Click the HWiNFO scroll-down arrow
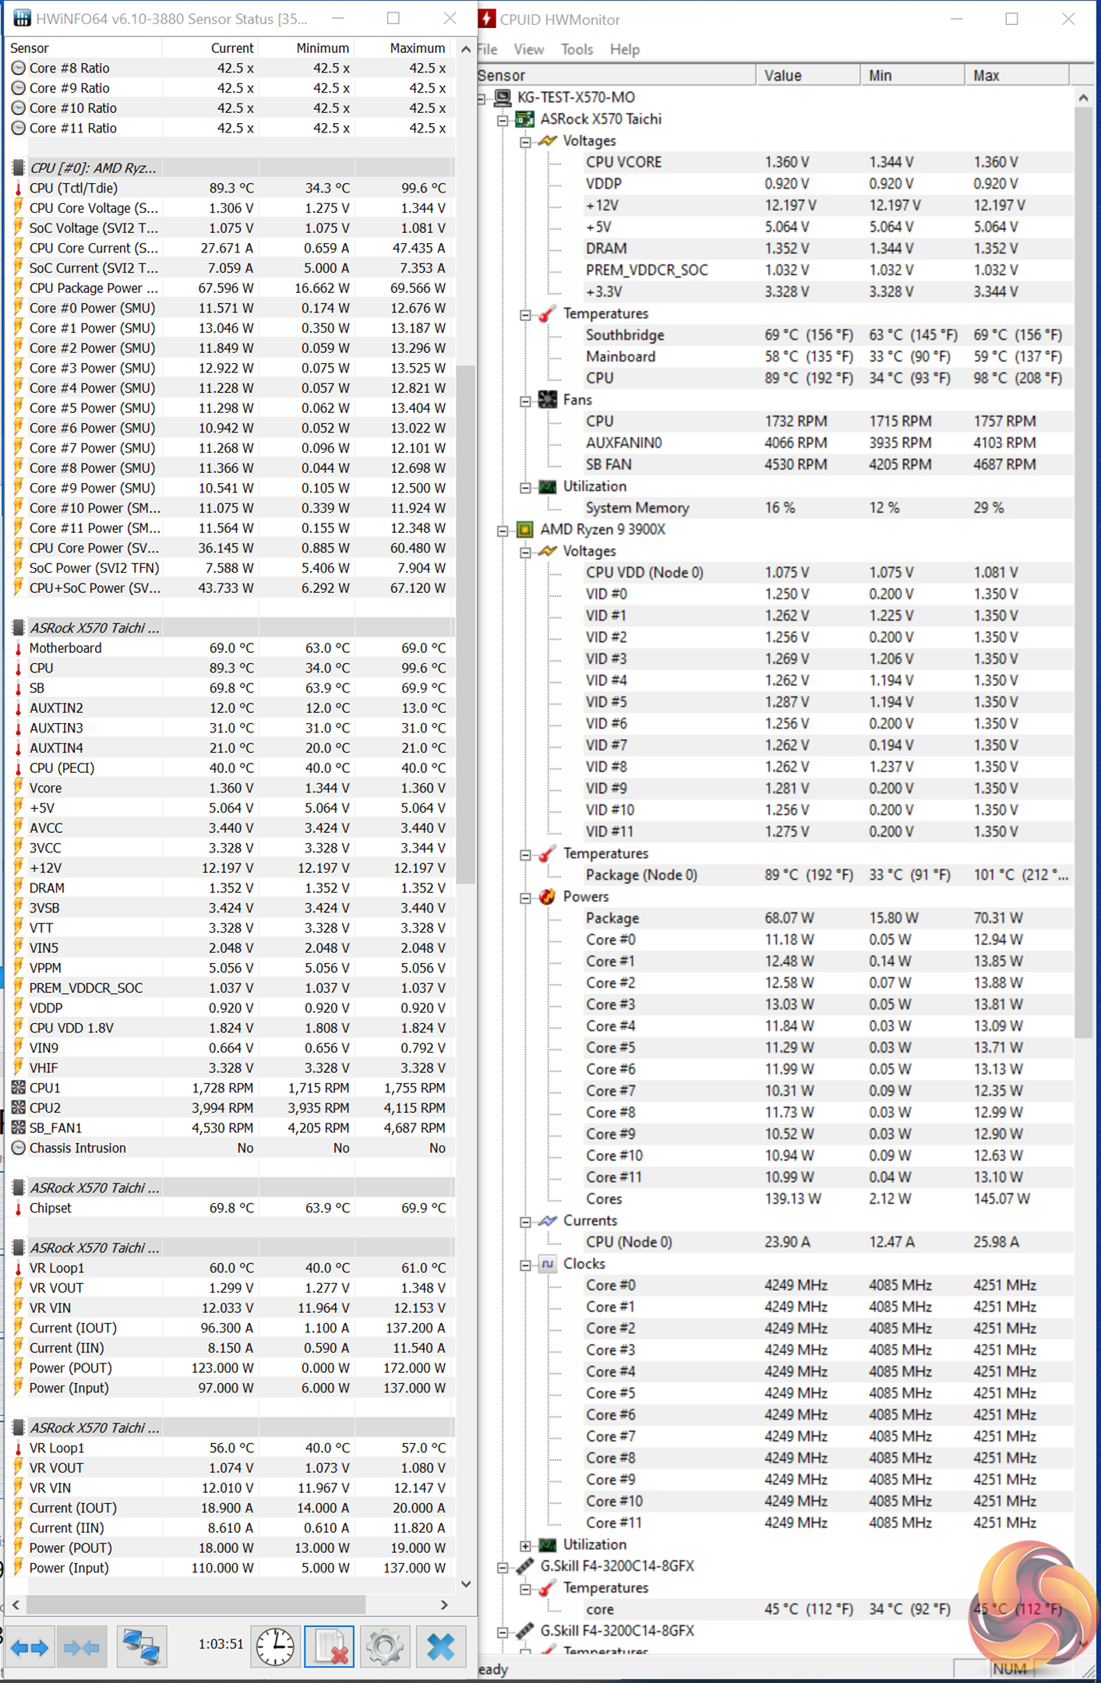Image resolution: width=1101 pixels, height=1683 pixels. pyautogui.click(x=465, y=1583)
